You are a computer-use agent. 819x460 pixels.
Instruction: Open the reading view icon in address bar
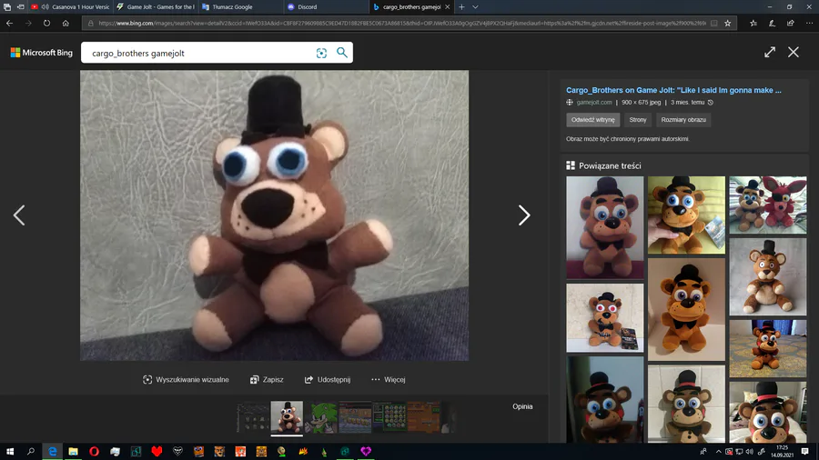(x=714, y=23)
